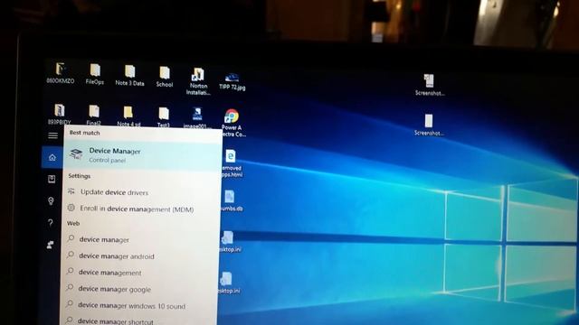Click the Web section heading

tap(73, 223)
